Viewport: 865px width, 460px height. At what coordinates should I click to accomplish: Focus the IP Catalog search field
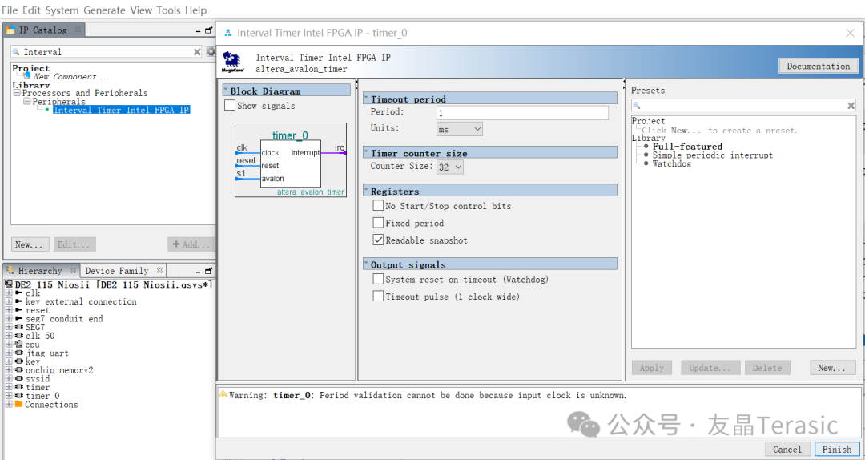[107, 52]
